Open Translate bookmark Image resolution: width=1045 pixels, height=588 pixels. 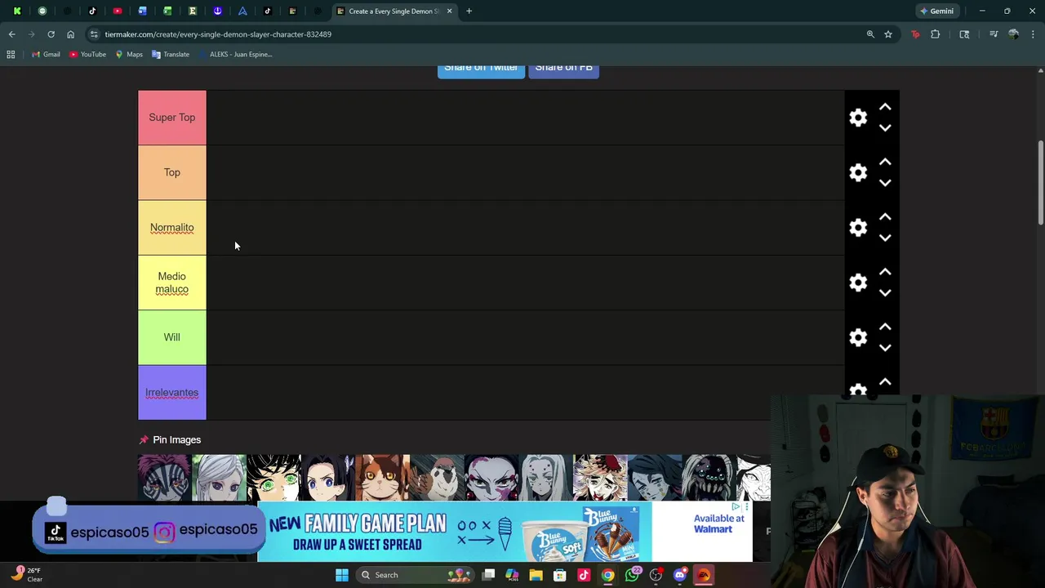point(170,55)
